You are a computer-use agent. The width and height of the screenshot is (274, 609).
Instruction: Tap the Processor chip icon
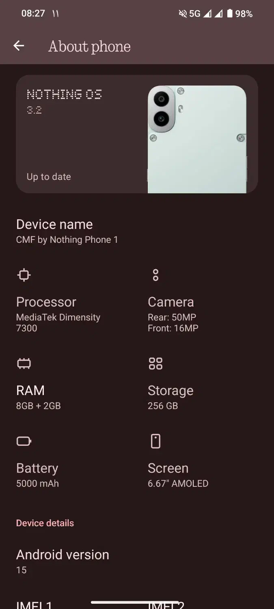24,275
